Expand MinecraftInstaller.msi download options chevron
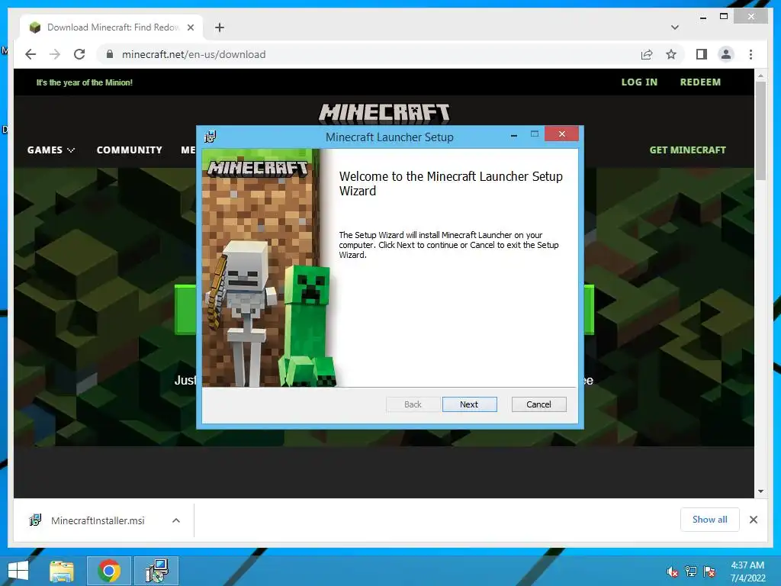This screenshot has width=781, height=586. click(x=176, y=520)
